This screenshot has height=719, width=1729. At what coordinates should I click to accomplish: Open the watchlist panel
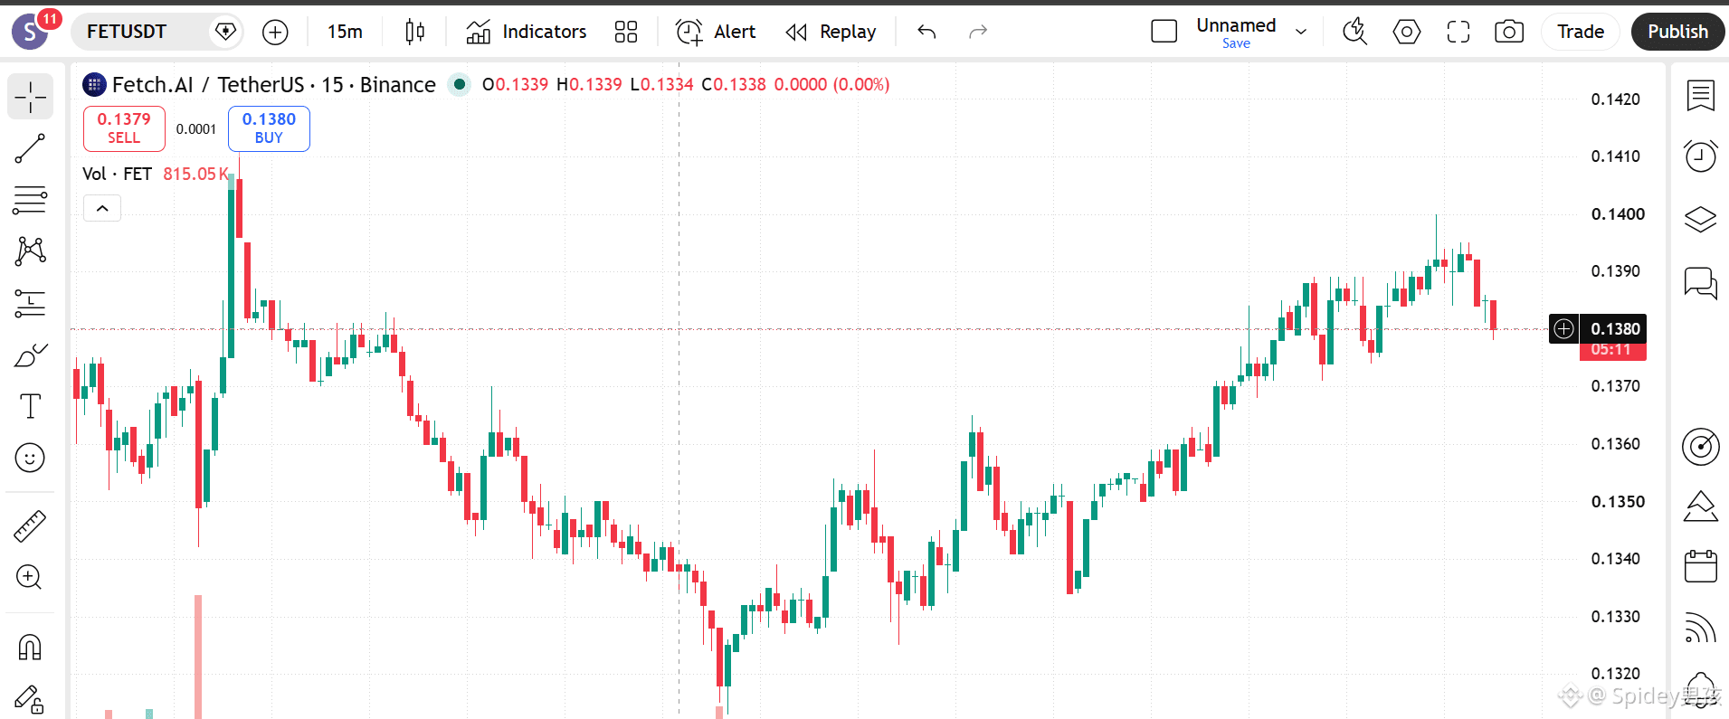click(x=1700, y=95)
